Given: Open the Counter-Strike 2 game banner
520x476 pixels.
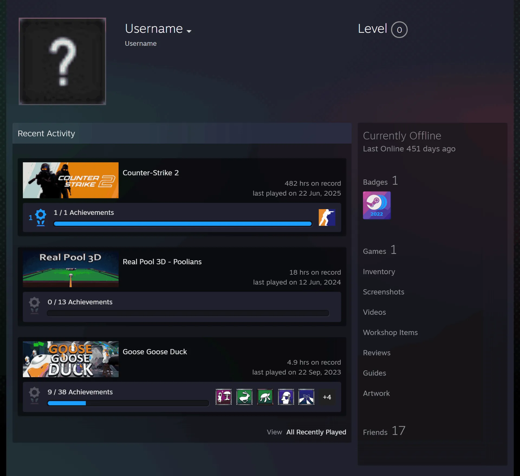Looking at the screenshot, I should click(71, 180).
